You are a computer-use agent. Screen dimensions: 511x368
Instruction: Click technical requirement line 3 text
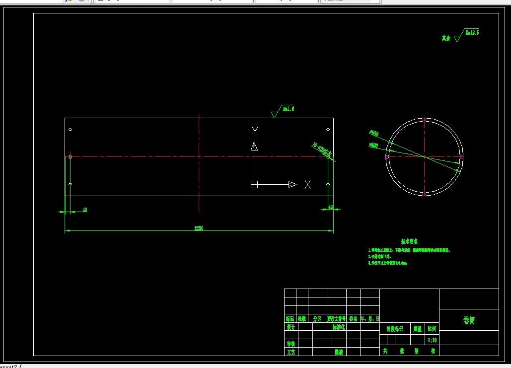pos(388,263)
